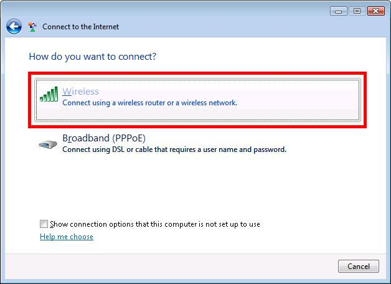Select the Wireless option title
Image resolution: width=391 pixels, height=284 pixels.
80,92
